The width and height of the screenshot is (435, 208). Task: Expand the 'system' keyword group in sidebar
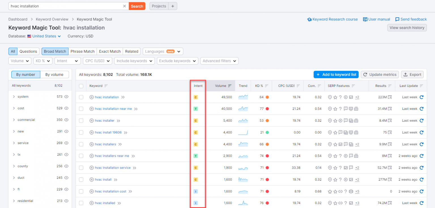[x=13, y=97]
